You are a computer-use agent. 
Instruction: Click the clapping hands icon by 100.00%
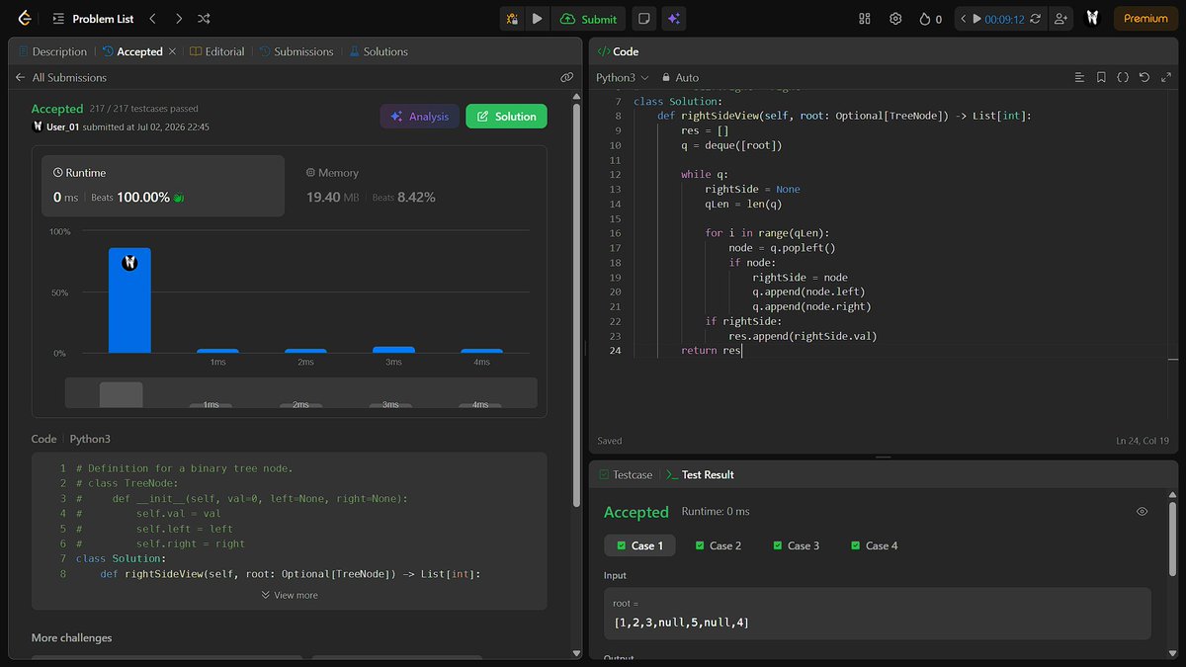tap(179, 198)
